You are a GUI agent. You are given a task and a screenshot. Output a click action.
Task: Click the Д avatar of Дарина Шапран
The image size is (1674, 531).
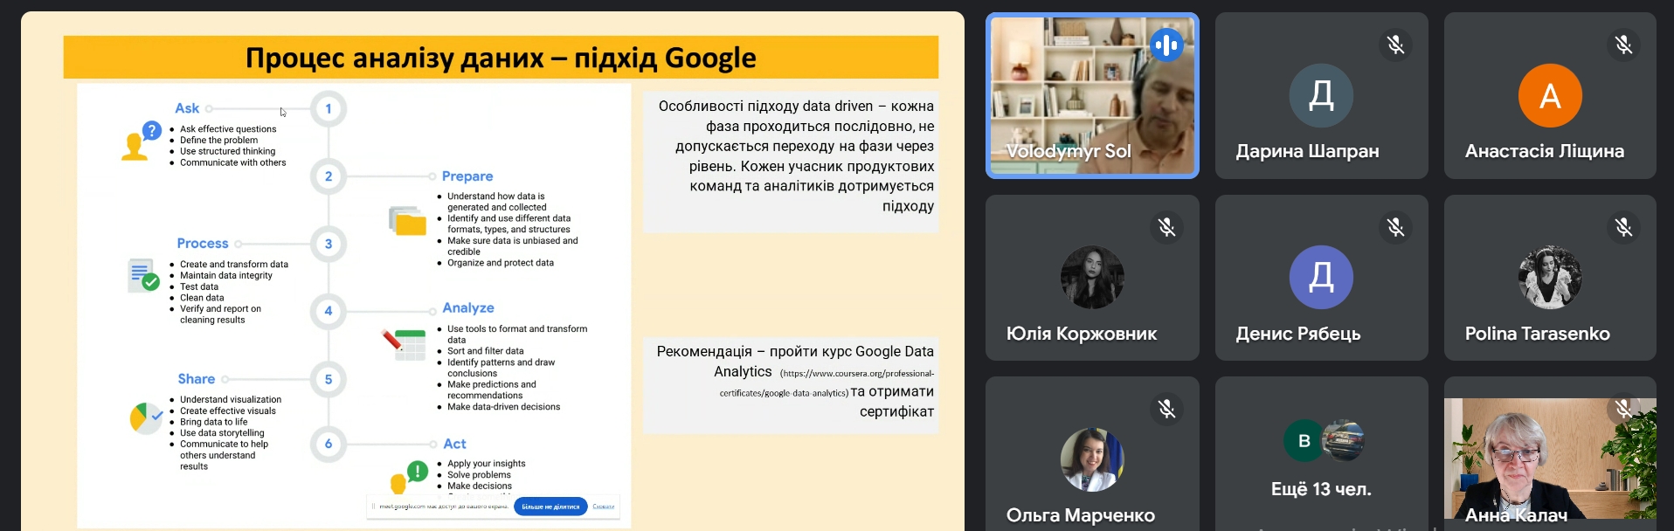pos(1321,95)
